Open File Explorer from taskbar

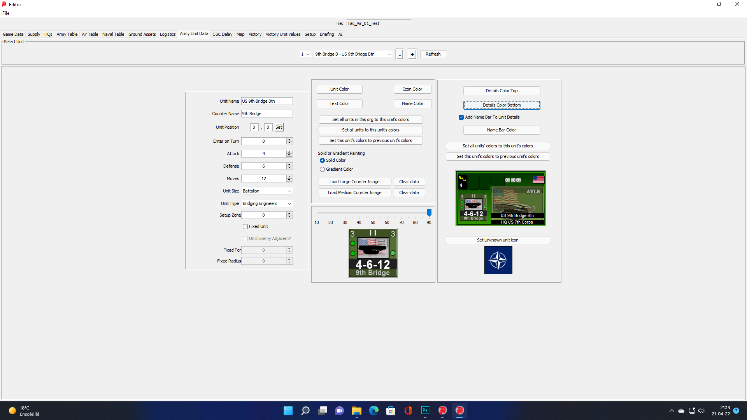pyautogui.click(x=357, y=411)
